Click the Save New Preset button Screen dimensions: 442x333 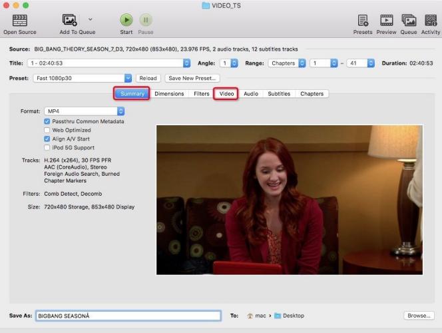click(192, 78)
